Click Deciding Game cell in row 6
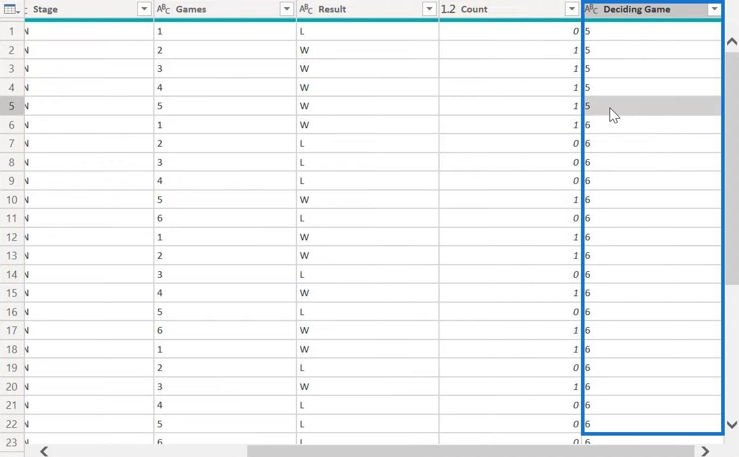739x457 pixels. click(x=652, y=125)
